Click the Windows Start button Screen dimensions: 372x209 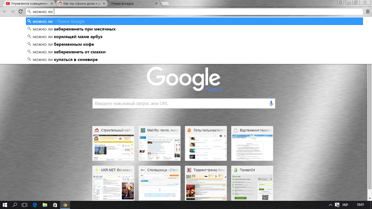click(x=5, y=205)
